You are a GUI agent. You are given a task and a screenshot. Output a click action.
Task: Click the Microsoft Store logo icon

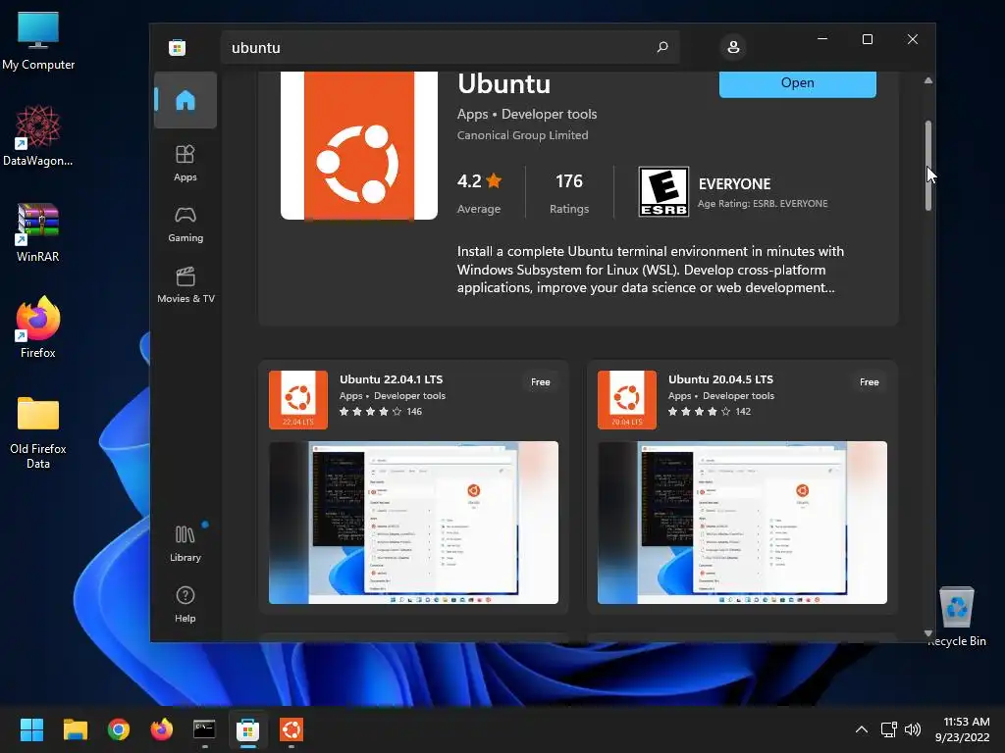[x=177, y=47]
